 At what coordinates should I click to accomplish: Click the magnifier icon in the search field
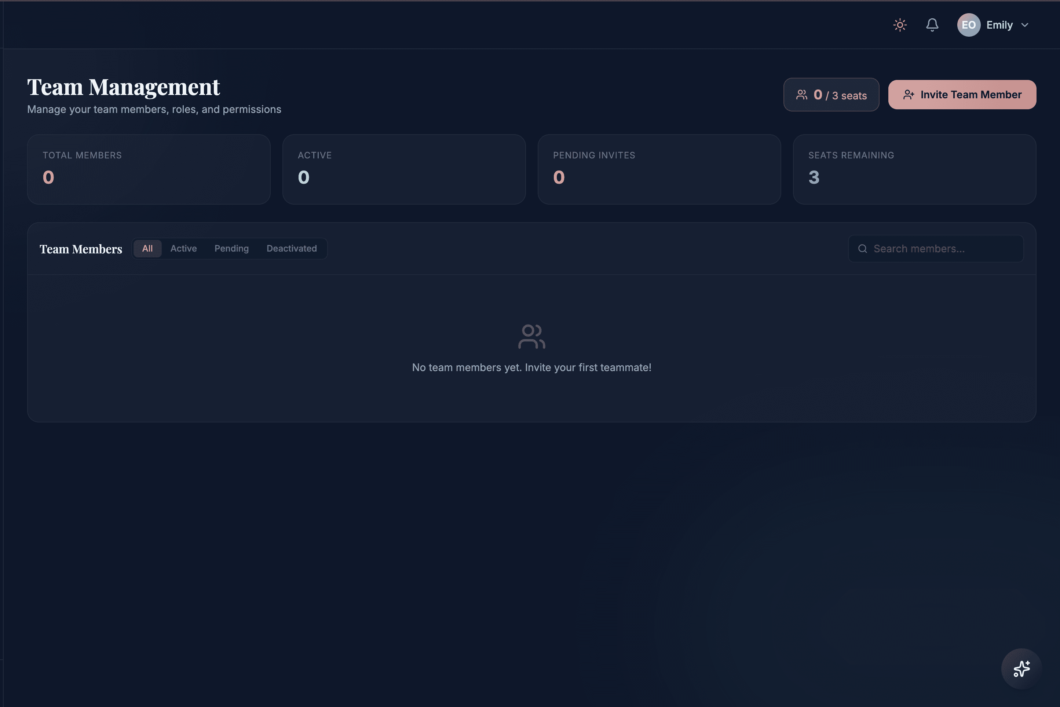pos(863,249)
